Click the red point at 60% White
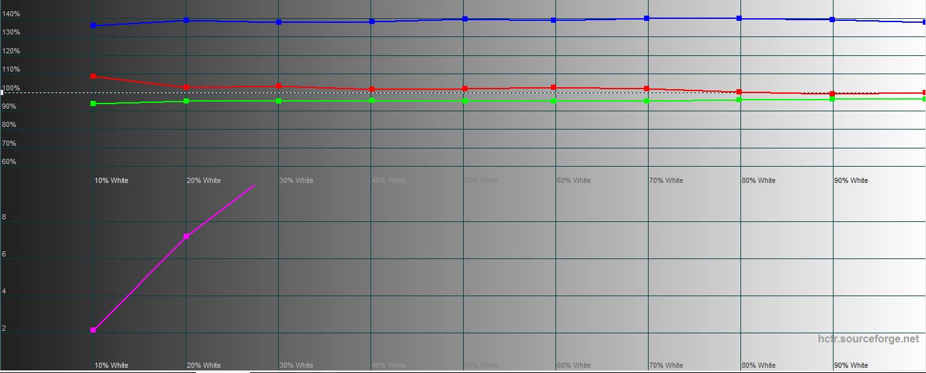Viewport: 926px width, 373px height. tap(554, 87)
